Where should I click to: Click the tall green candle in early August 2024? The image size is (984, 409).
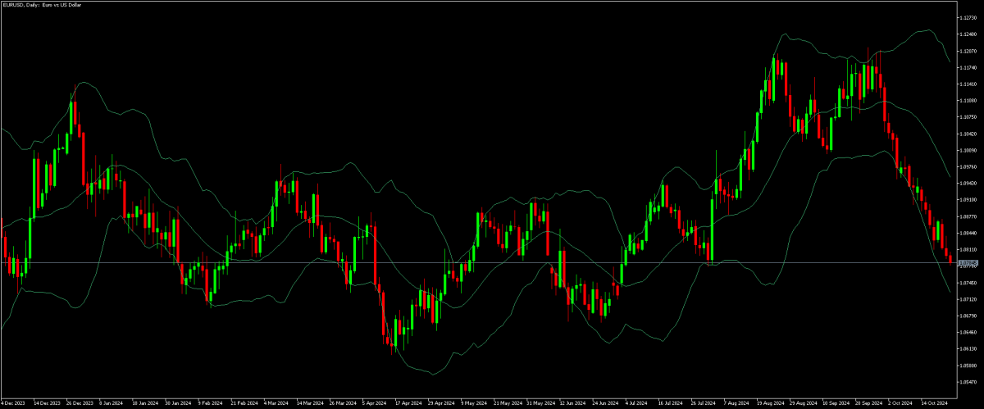coord(712,229)
